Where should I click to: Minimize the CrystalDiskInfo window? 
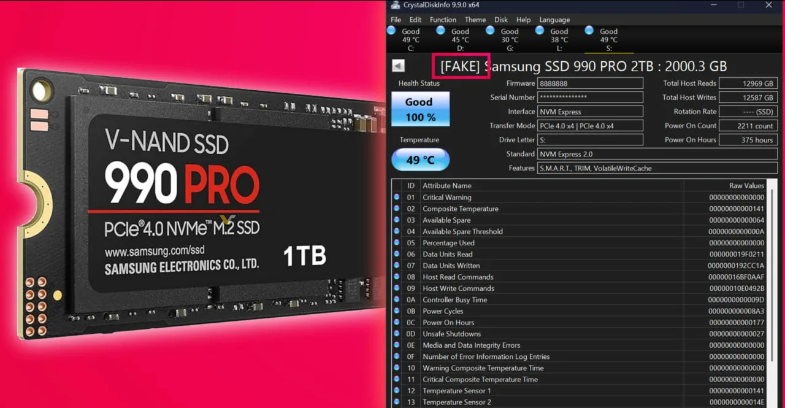713,5
